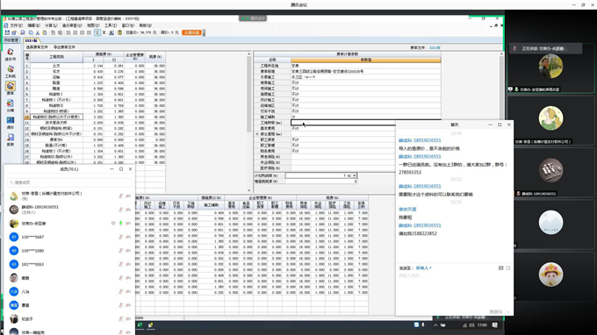Screen dimensions: 597x335
Task: Click the cut scissors icon in toolbar
Action: click(x=37, y=32)
